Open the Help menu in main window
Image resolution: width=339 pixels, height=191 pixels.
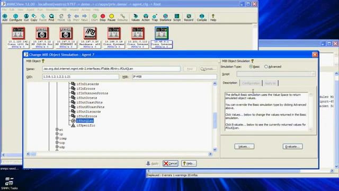[96, 10]
